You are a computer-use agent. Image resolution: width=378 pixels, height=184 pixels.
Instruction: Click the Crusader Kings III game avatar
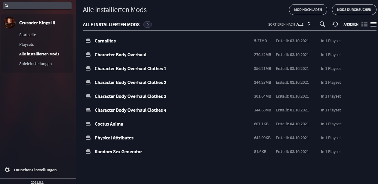[10, 23]
